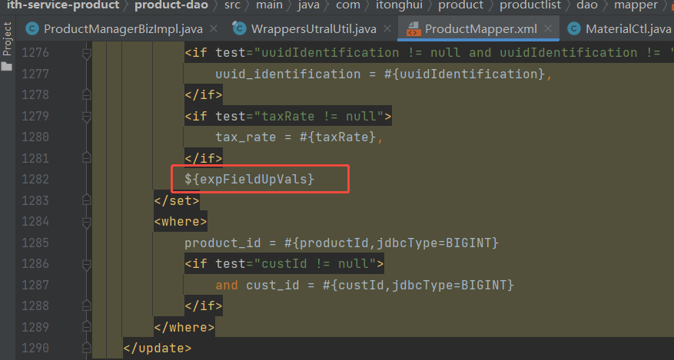The image size is (674, 360).
Task: Click the ProductManagerBizImpl class icon
Action: coord(32,28)
